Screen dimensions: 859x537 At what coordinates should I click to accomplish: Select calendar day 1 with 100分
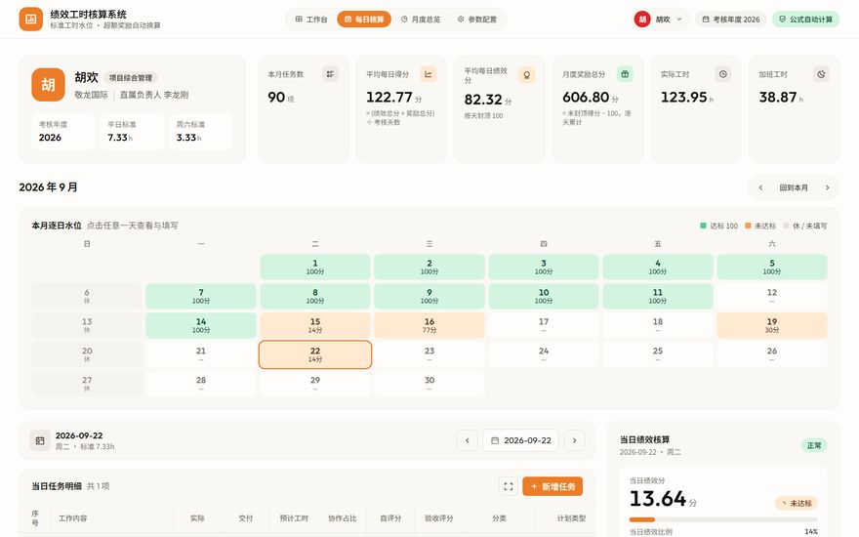315,267
